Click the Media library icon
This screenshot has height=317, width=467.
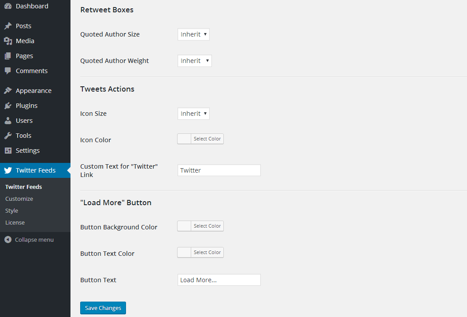[x=8, y=41]
